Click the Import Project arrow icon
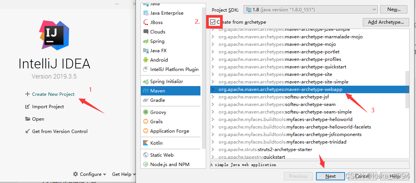416x183 pixels. [x=27, y=106]
